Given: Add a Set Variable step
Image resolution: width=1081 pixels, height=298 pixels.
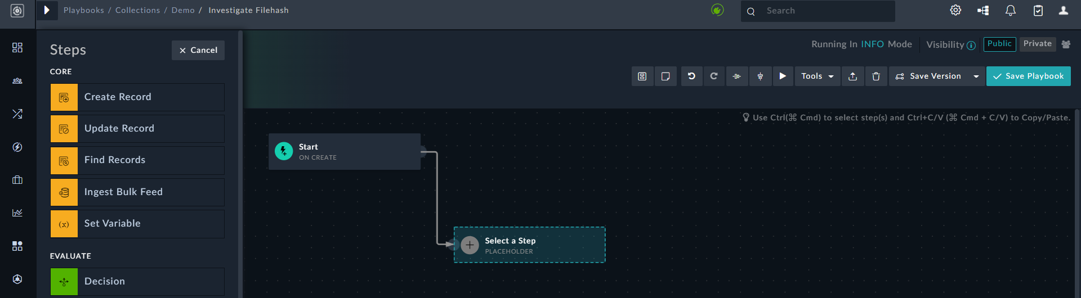Looking at the screenshot, I should pyautogui.click(x=137, y=224).
